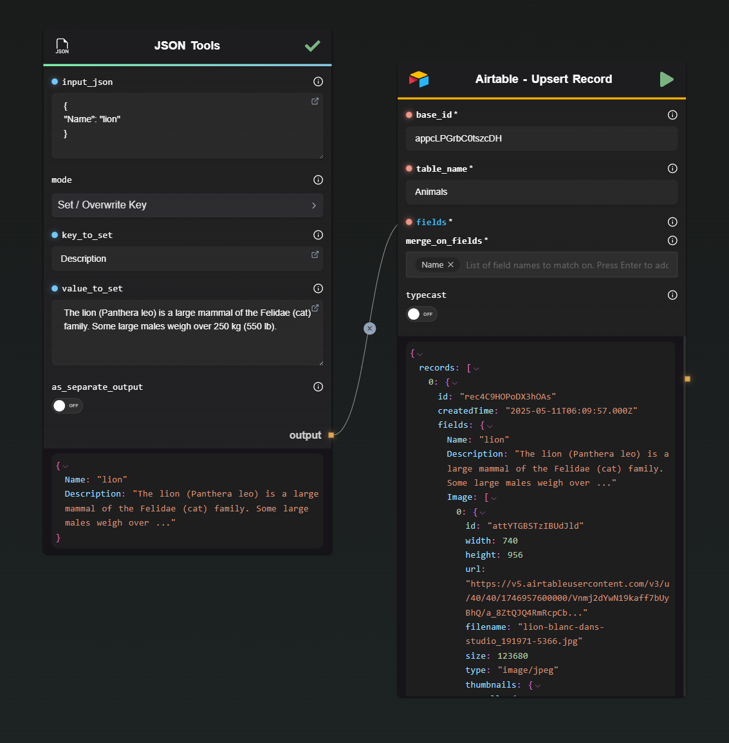Image resolution: width=729 pixels, height=743 pixels.
Task: Click the table_name input port dot
Action: pyautogui.click(x=409, y=168)
